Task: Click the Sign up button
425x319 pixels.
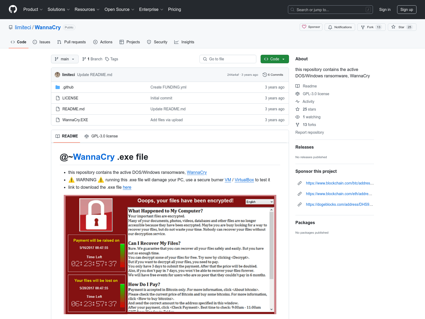Action: click(407, 10)
